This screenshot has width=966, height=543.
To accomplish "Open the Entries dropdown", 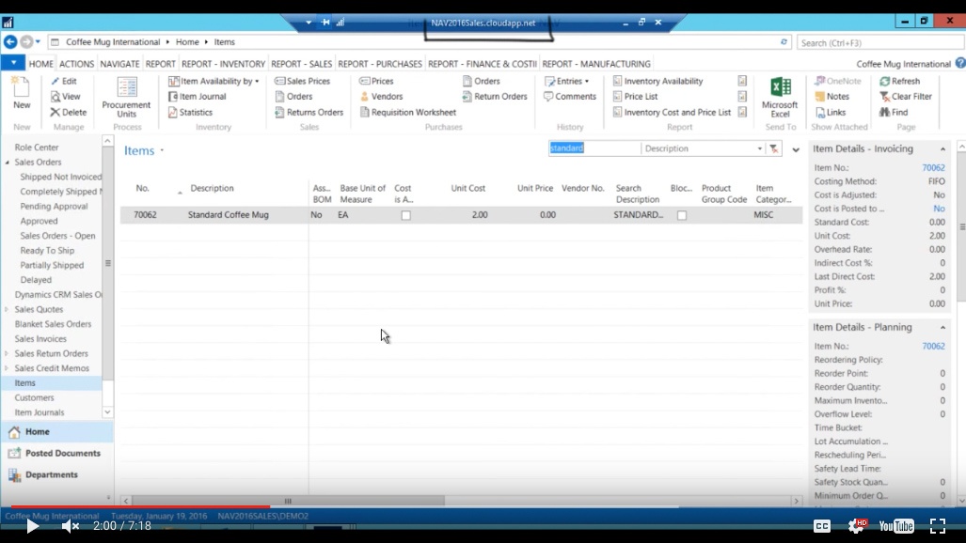I will [x=567, y=82].
